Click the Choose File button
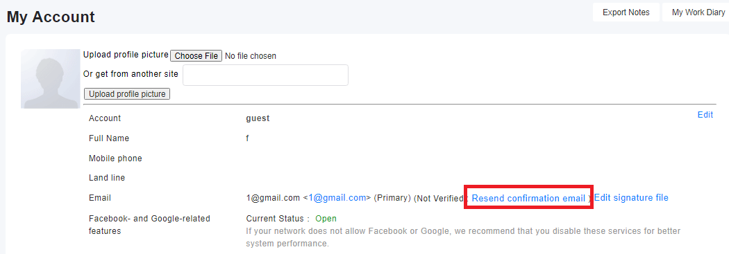 [x=196, y=55]
